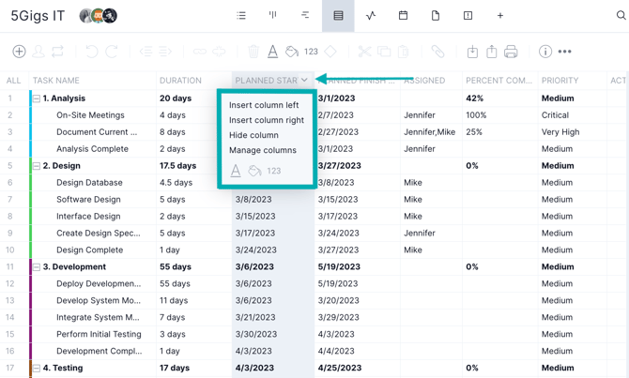Open text color A in toolbar
This screenshot has width=629, height=378.
[x=273, y=52]
